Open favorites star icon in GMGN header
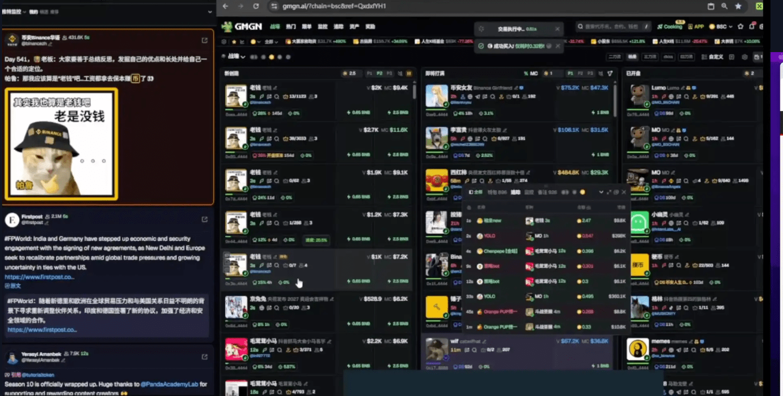 pyautogui.click(x=740, y=27)
